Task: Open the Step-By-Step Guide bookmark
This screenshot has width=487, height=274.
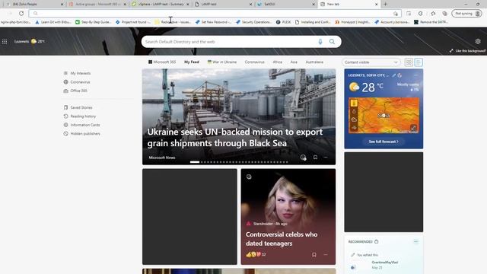Action: pos(93,22)
